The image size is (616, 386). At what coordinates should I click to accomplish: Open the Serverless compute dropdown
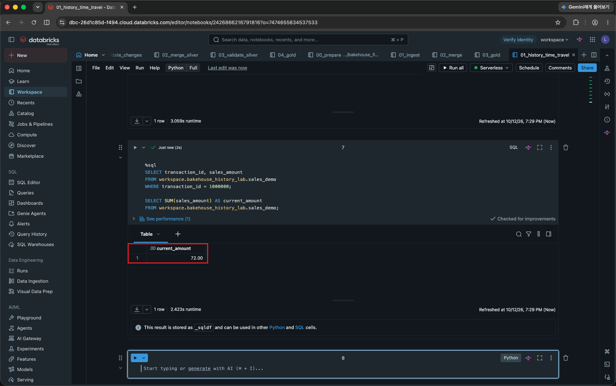tap(491, 68)
